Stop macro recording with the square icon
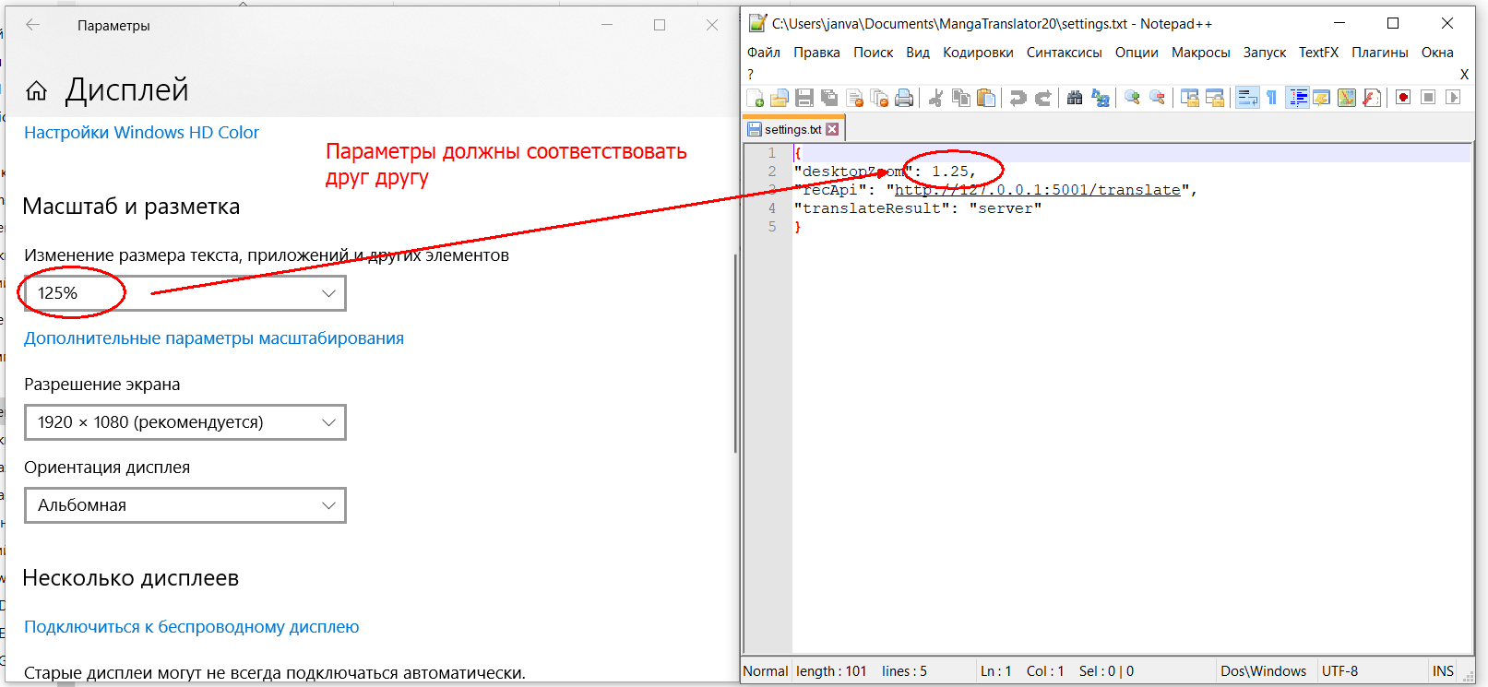This screenshot has width=1488, height=687. [x=1428, y=98]
